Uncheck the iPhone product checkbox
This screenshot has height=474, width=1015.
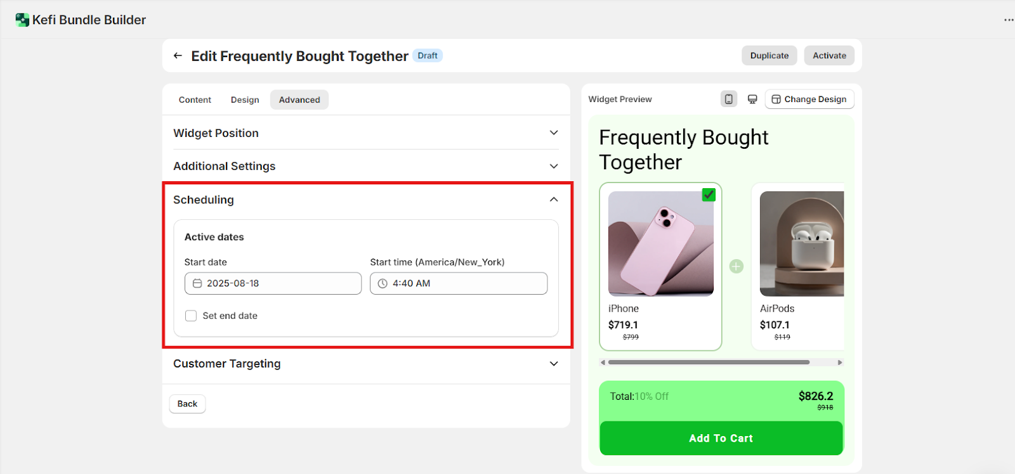(709, 195)
